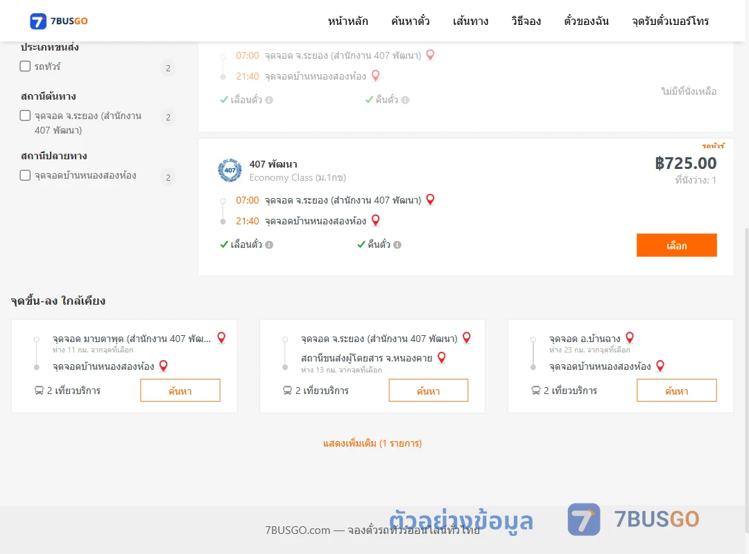The width and height of the screenshot is (749, 554).
Task: Click the map pin next to จุดจอด อ.บ้านฉาง
Action: [x=630, y=338]
